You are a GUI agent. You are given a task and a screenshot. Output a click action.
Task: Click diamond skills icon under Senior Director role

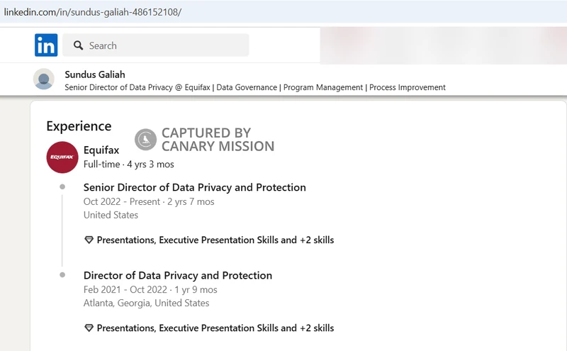[x=89, y=240]
